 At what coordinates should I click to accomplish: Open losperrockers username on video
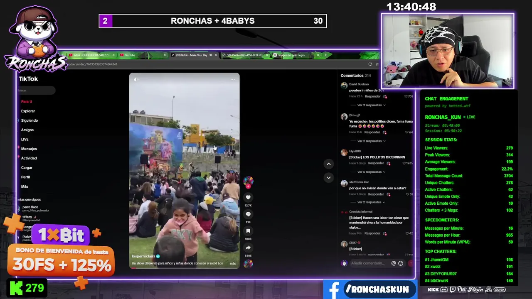coord(143,256)
